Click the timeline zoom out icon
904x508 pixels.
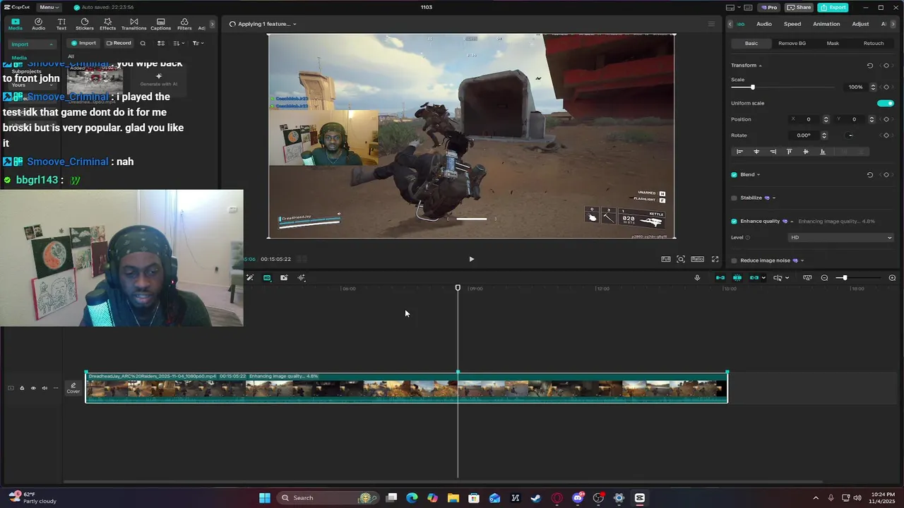(x=824, y=278)
